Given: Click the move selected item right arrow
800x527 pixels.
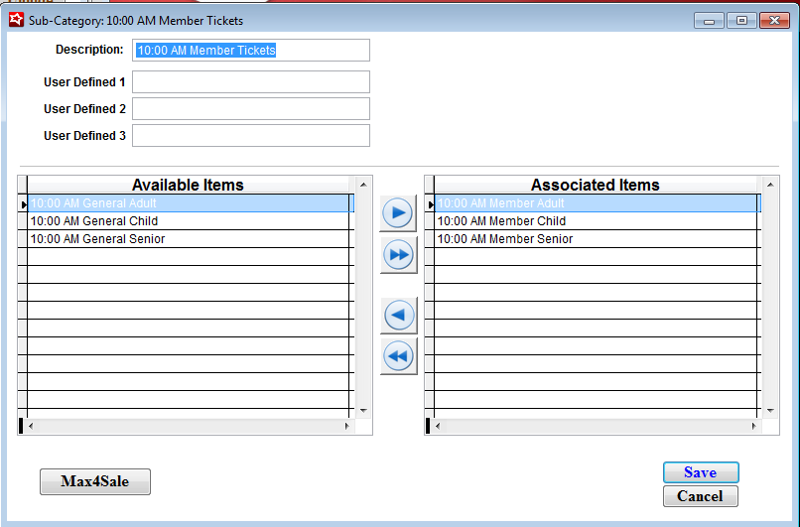Looking at the screenshot, I should click(398, 213).
